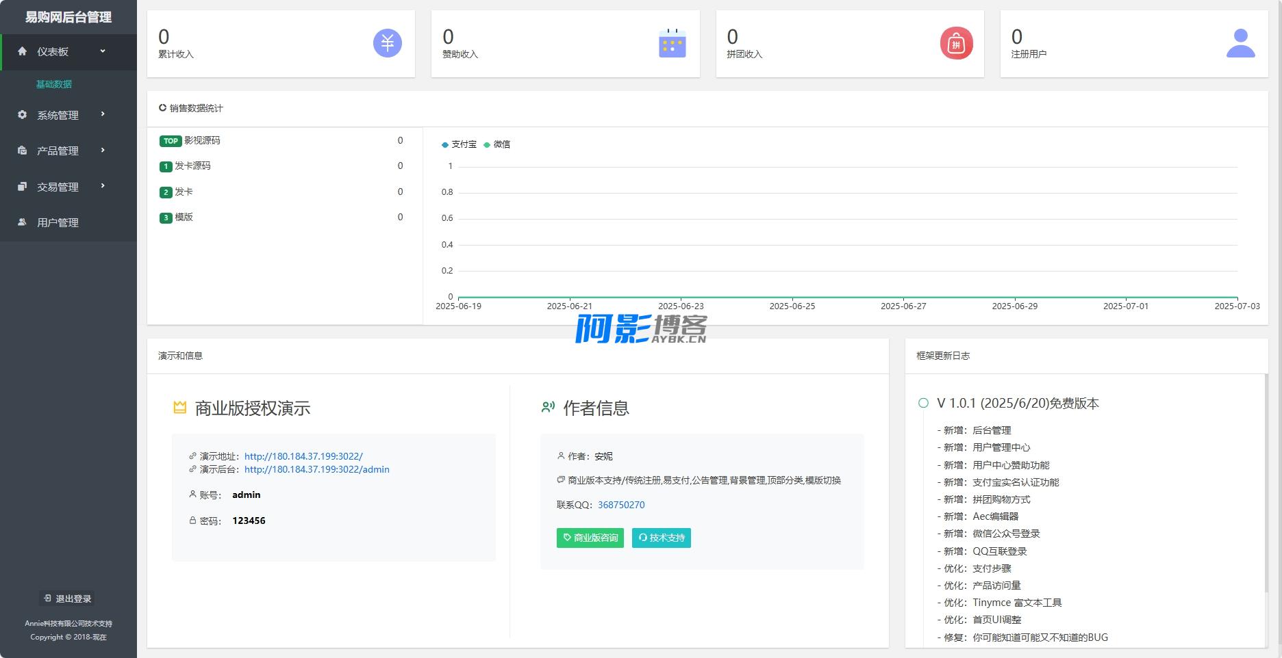Image resolution: width=1282 pixels, height=658 pixels.
Task: Collapse the 仪表板 menu chevron
Action: click(x=103, y=51)
